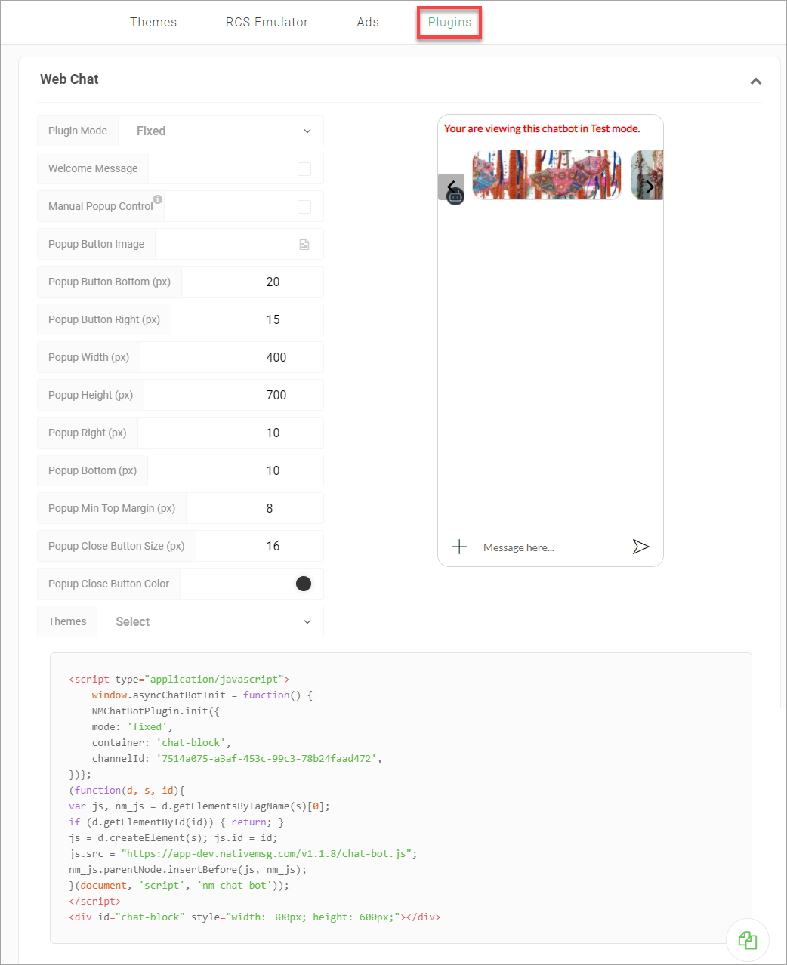
Task: Click the 'Web Chat' section heading
Action: [x=69, y=79]
